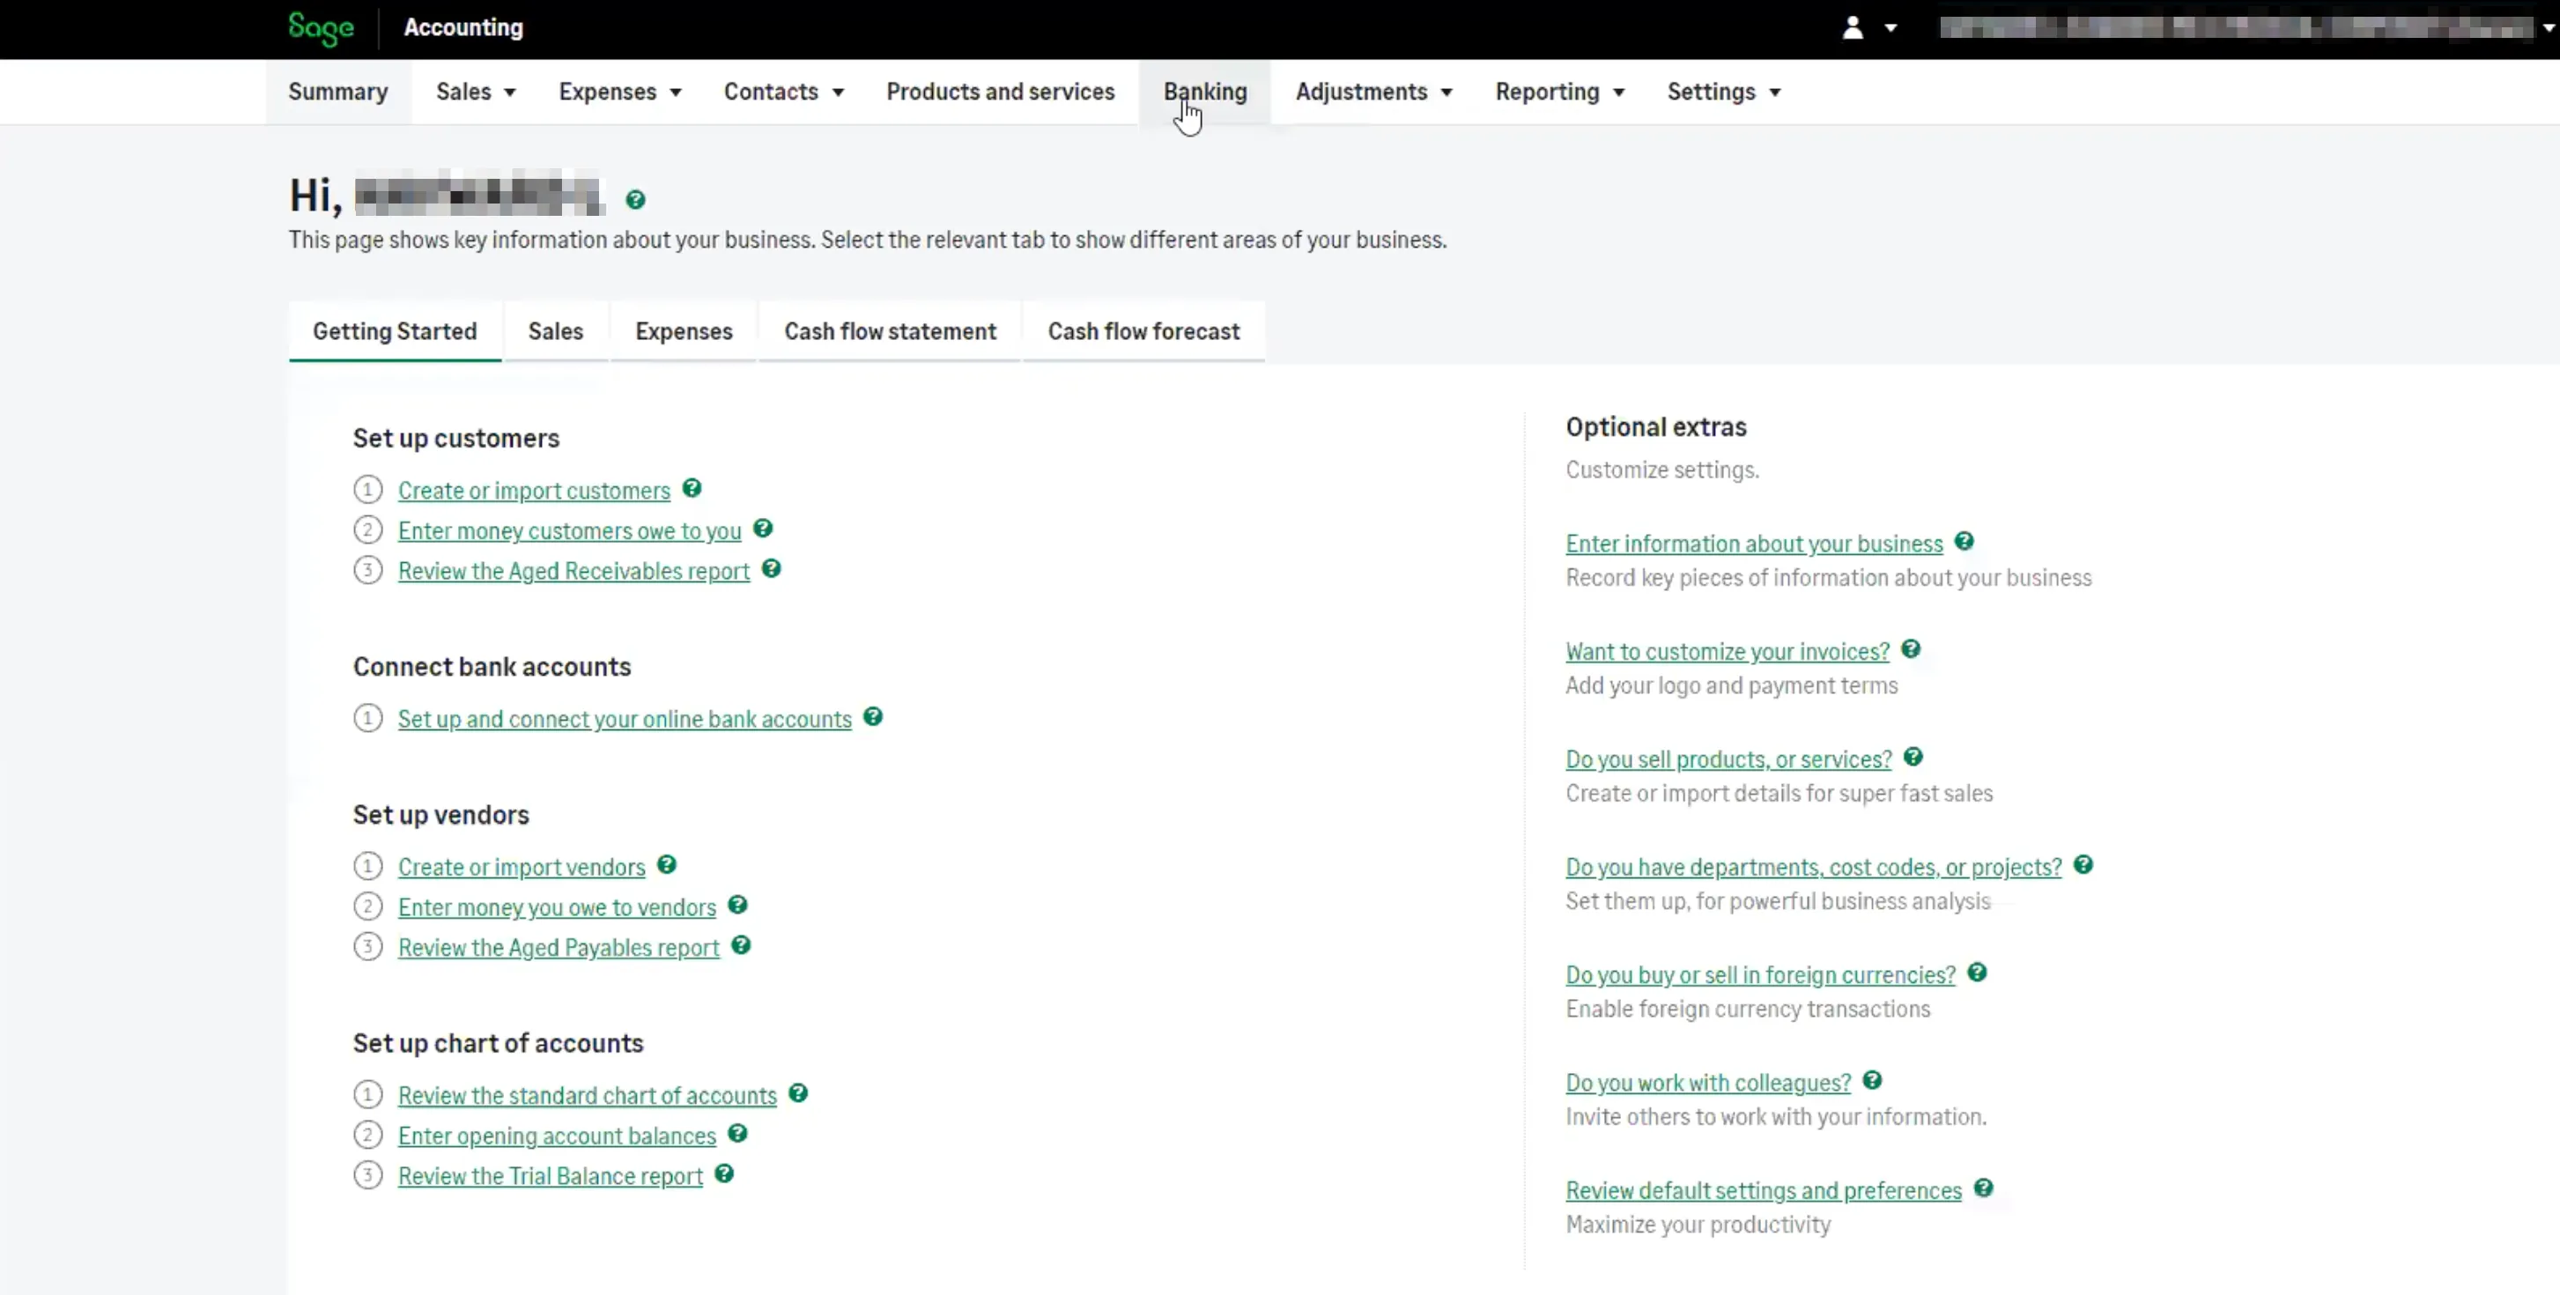Switch to the Sales dashboard tab

[x=556, y=331]
